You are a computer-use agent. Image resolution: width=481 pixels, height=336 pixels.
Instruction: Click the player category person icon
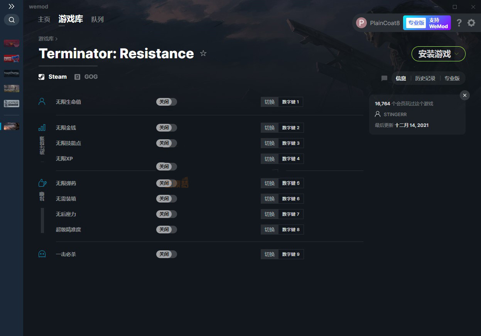[42, 102]
